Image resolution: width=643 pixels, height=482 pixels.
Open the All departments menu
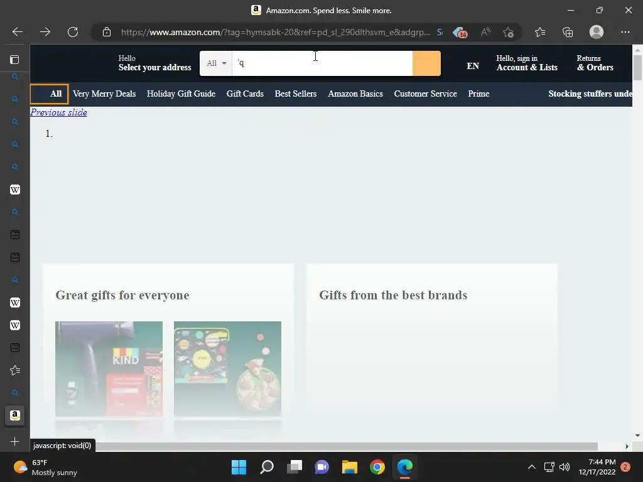click(x=49, y=94)
